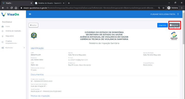Screen dimensions: 185x99
Task: Click the EURIANE NOGUEIRA FROTA username
Action: coord(163,14)
